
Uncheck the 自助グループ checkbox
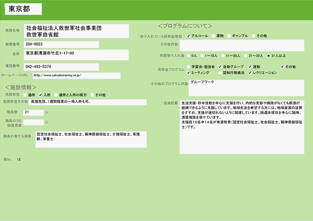click(220, 67)
